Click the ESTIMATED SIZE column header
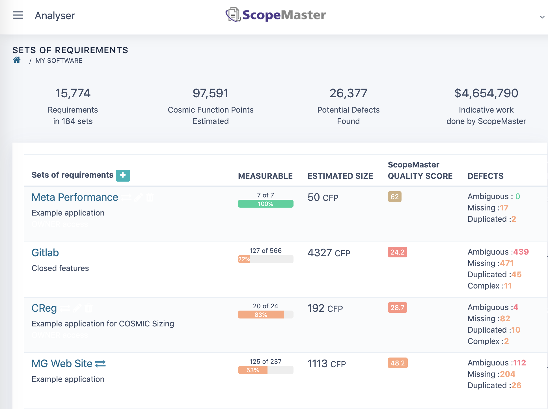 (340, 176)
